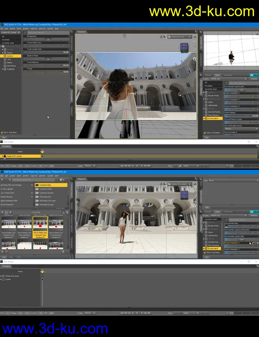The image size is (259, 337).
Task: Select the Camera property group in the upper panel
Action: click(x=10, y=56)
